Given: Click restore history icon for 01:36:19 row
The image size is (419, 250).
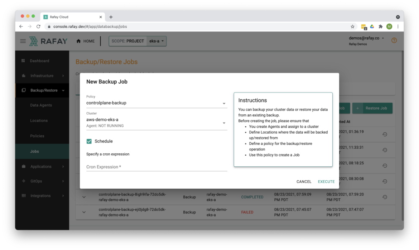Looking at the screenshot, I should coord(385,134).
